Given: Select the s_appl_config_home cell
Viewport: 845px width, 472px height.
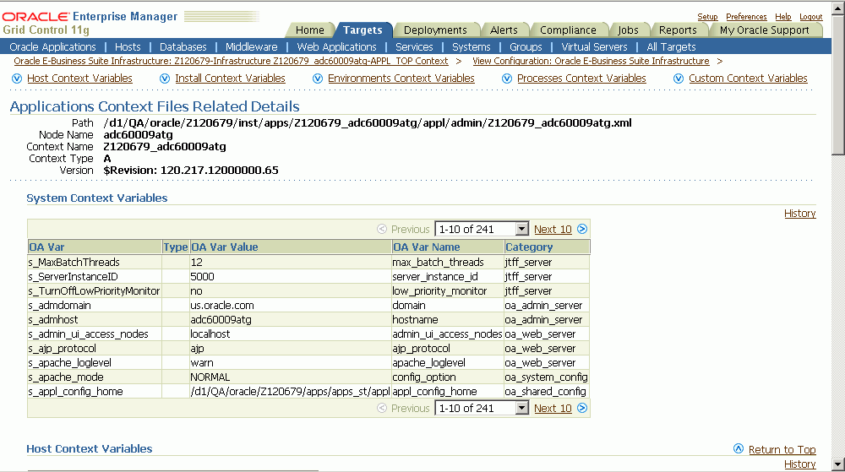Looking at the screenshot, I should coord(95,392).
